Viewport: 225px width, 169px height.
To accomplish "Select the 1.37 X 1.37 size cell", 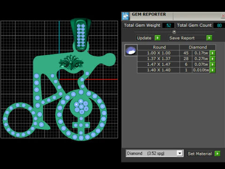I will 158,59.
